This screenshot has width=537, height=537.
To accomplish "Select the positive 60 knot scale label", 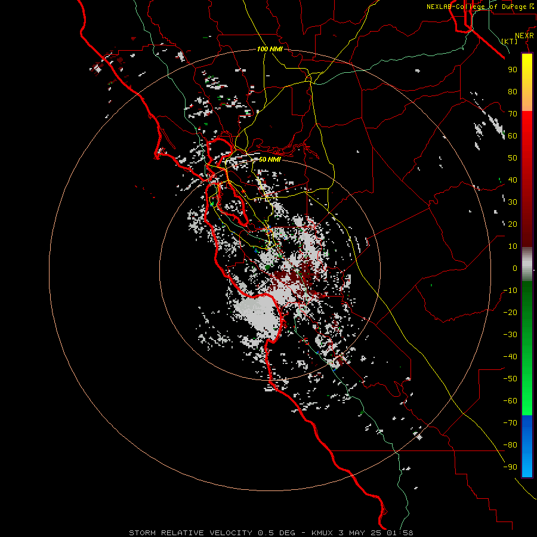I will (x=513, y=136).
